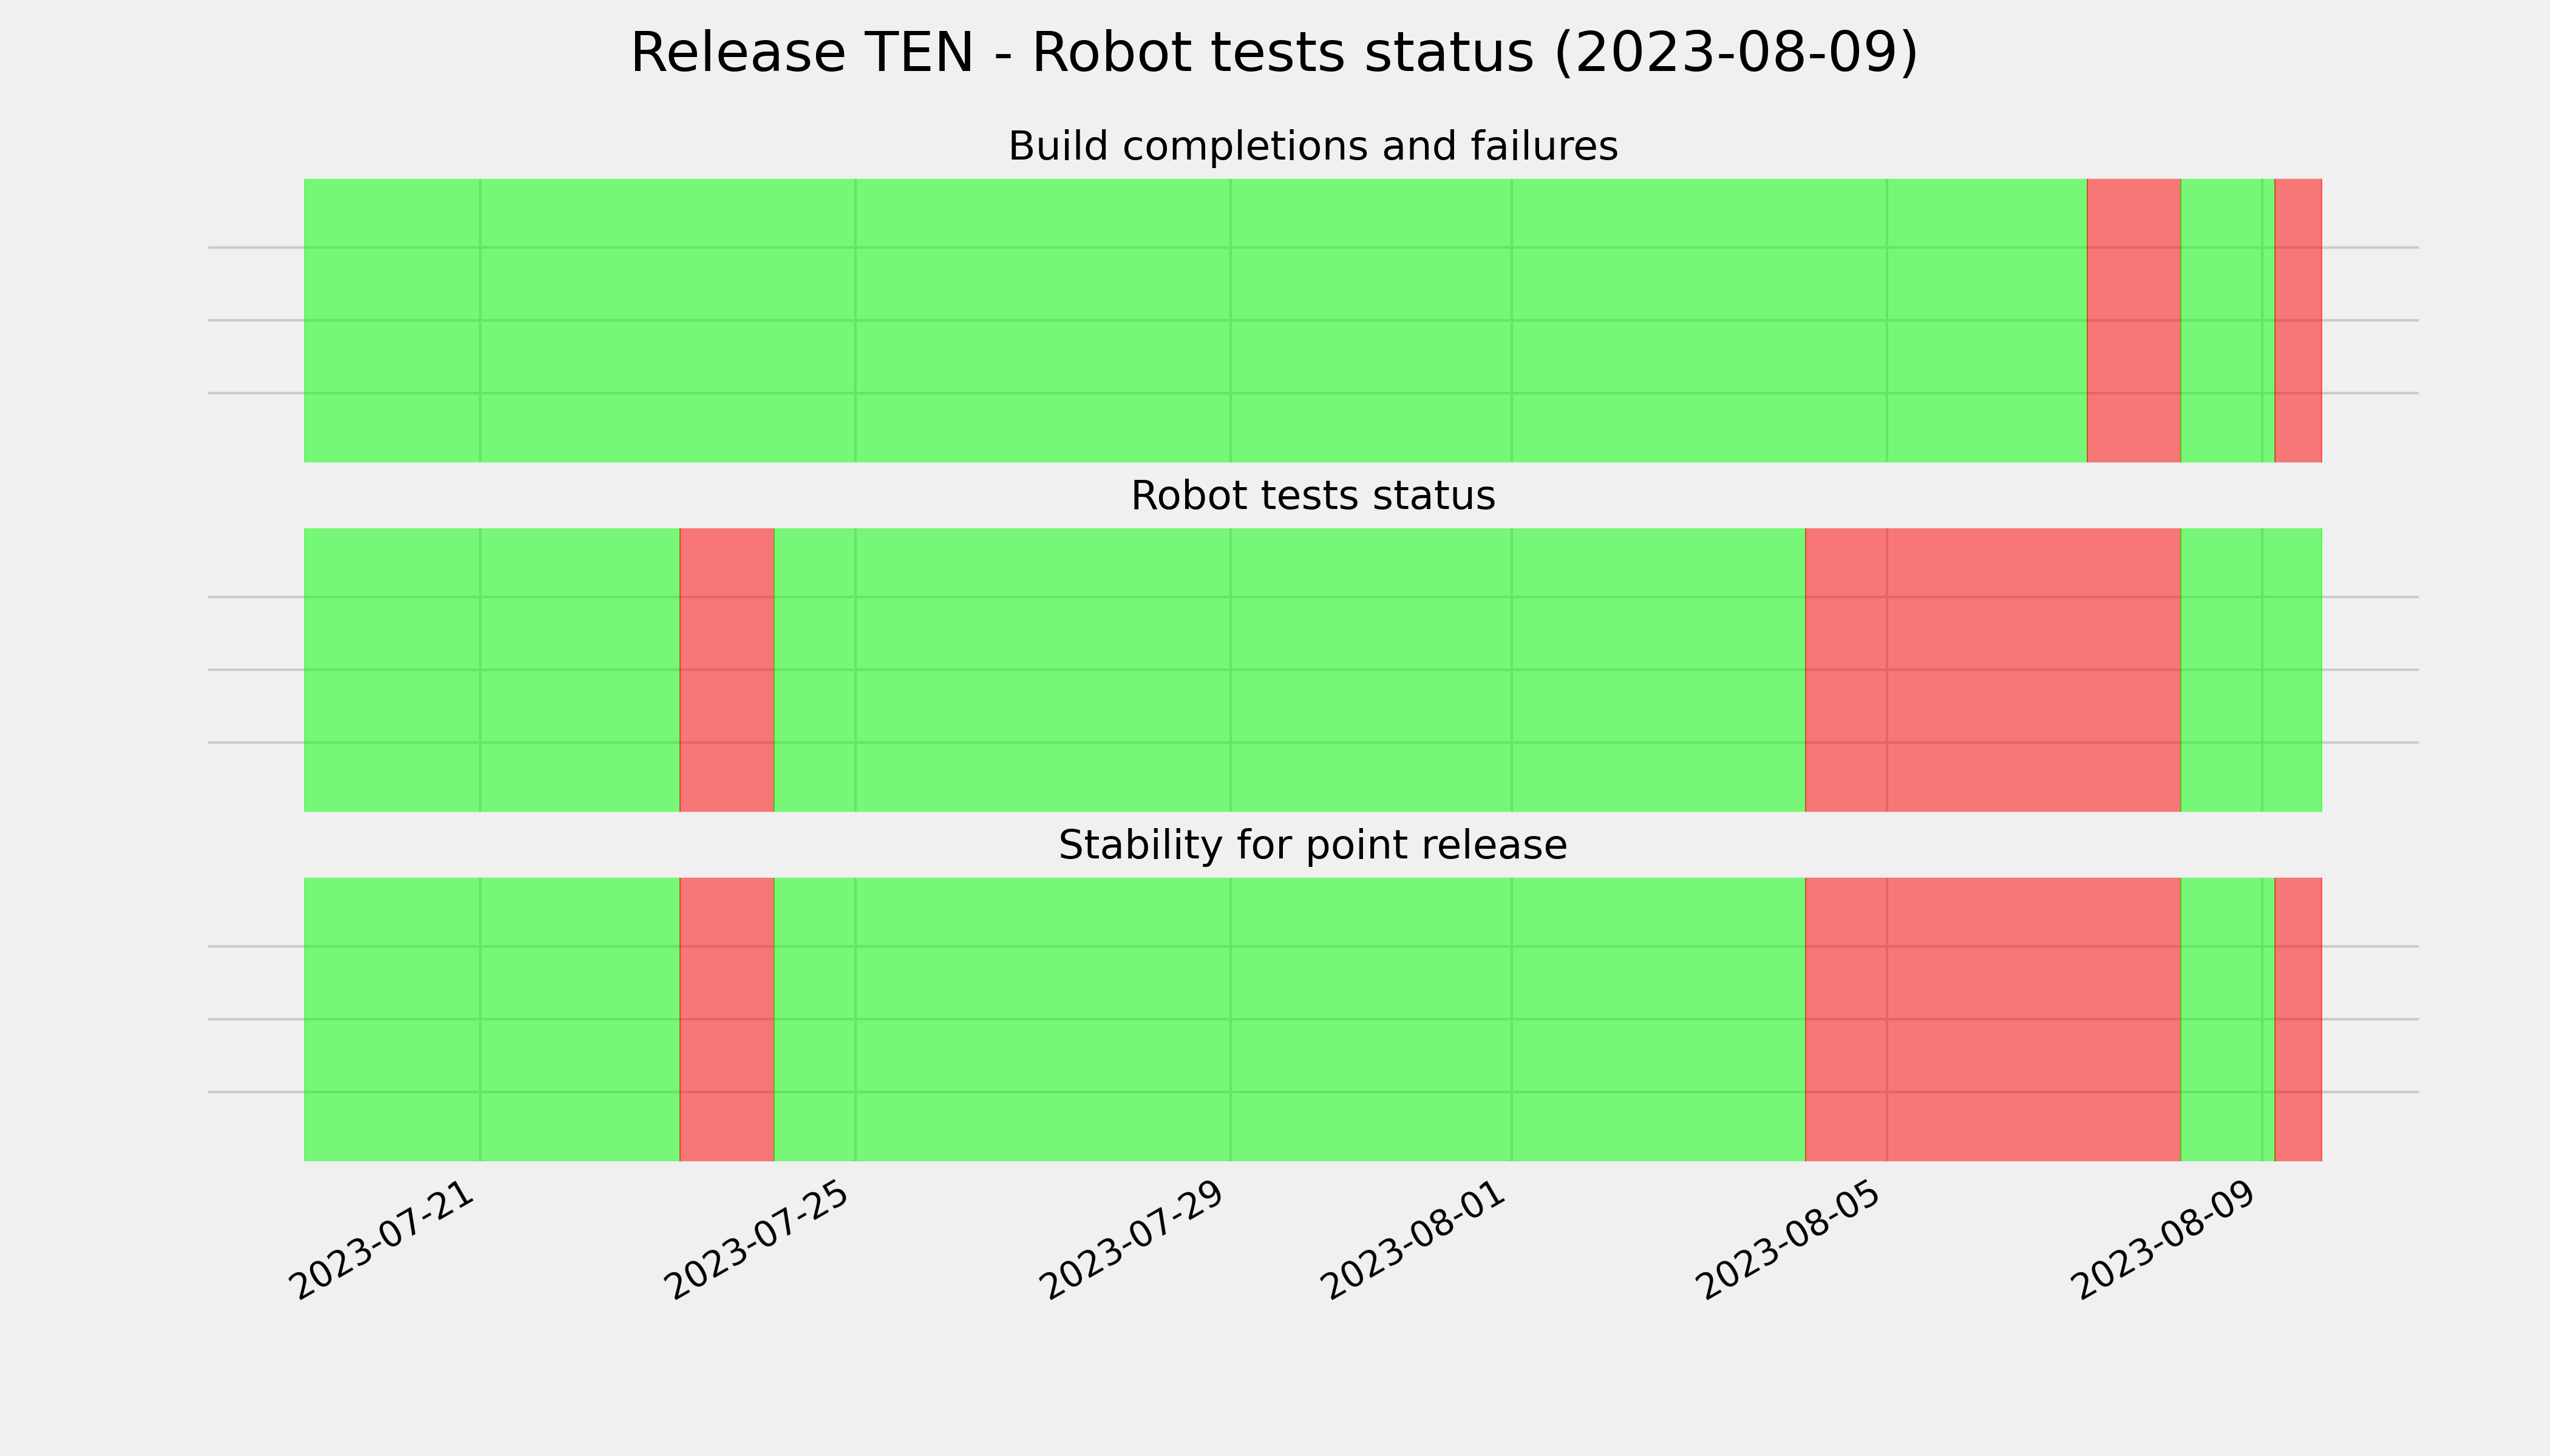The height and width of the screenshot is (1456, 2550).
Task: Click the large red block in Robot tests status chart
Action: [1993, 670]
